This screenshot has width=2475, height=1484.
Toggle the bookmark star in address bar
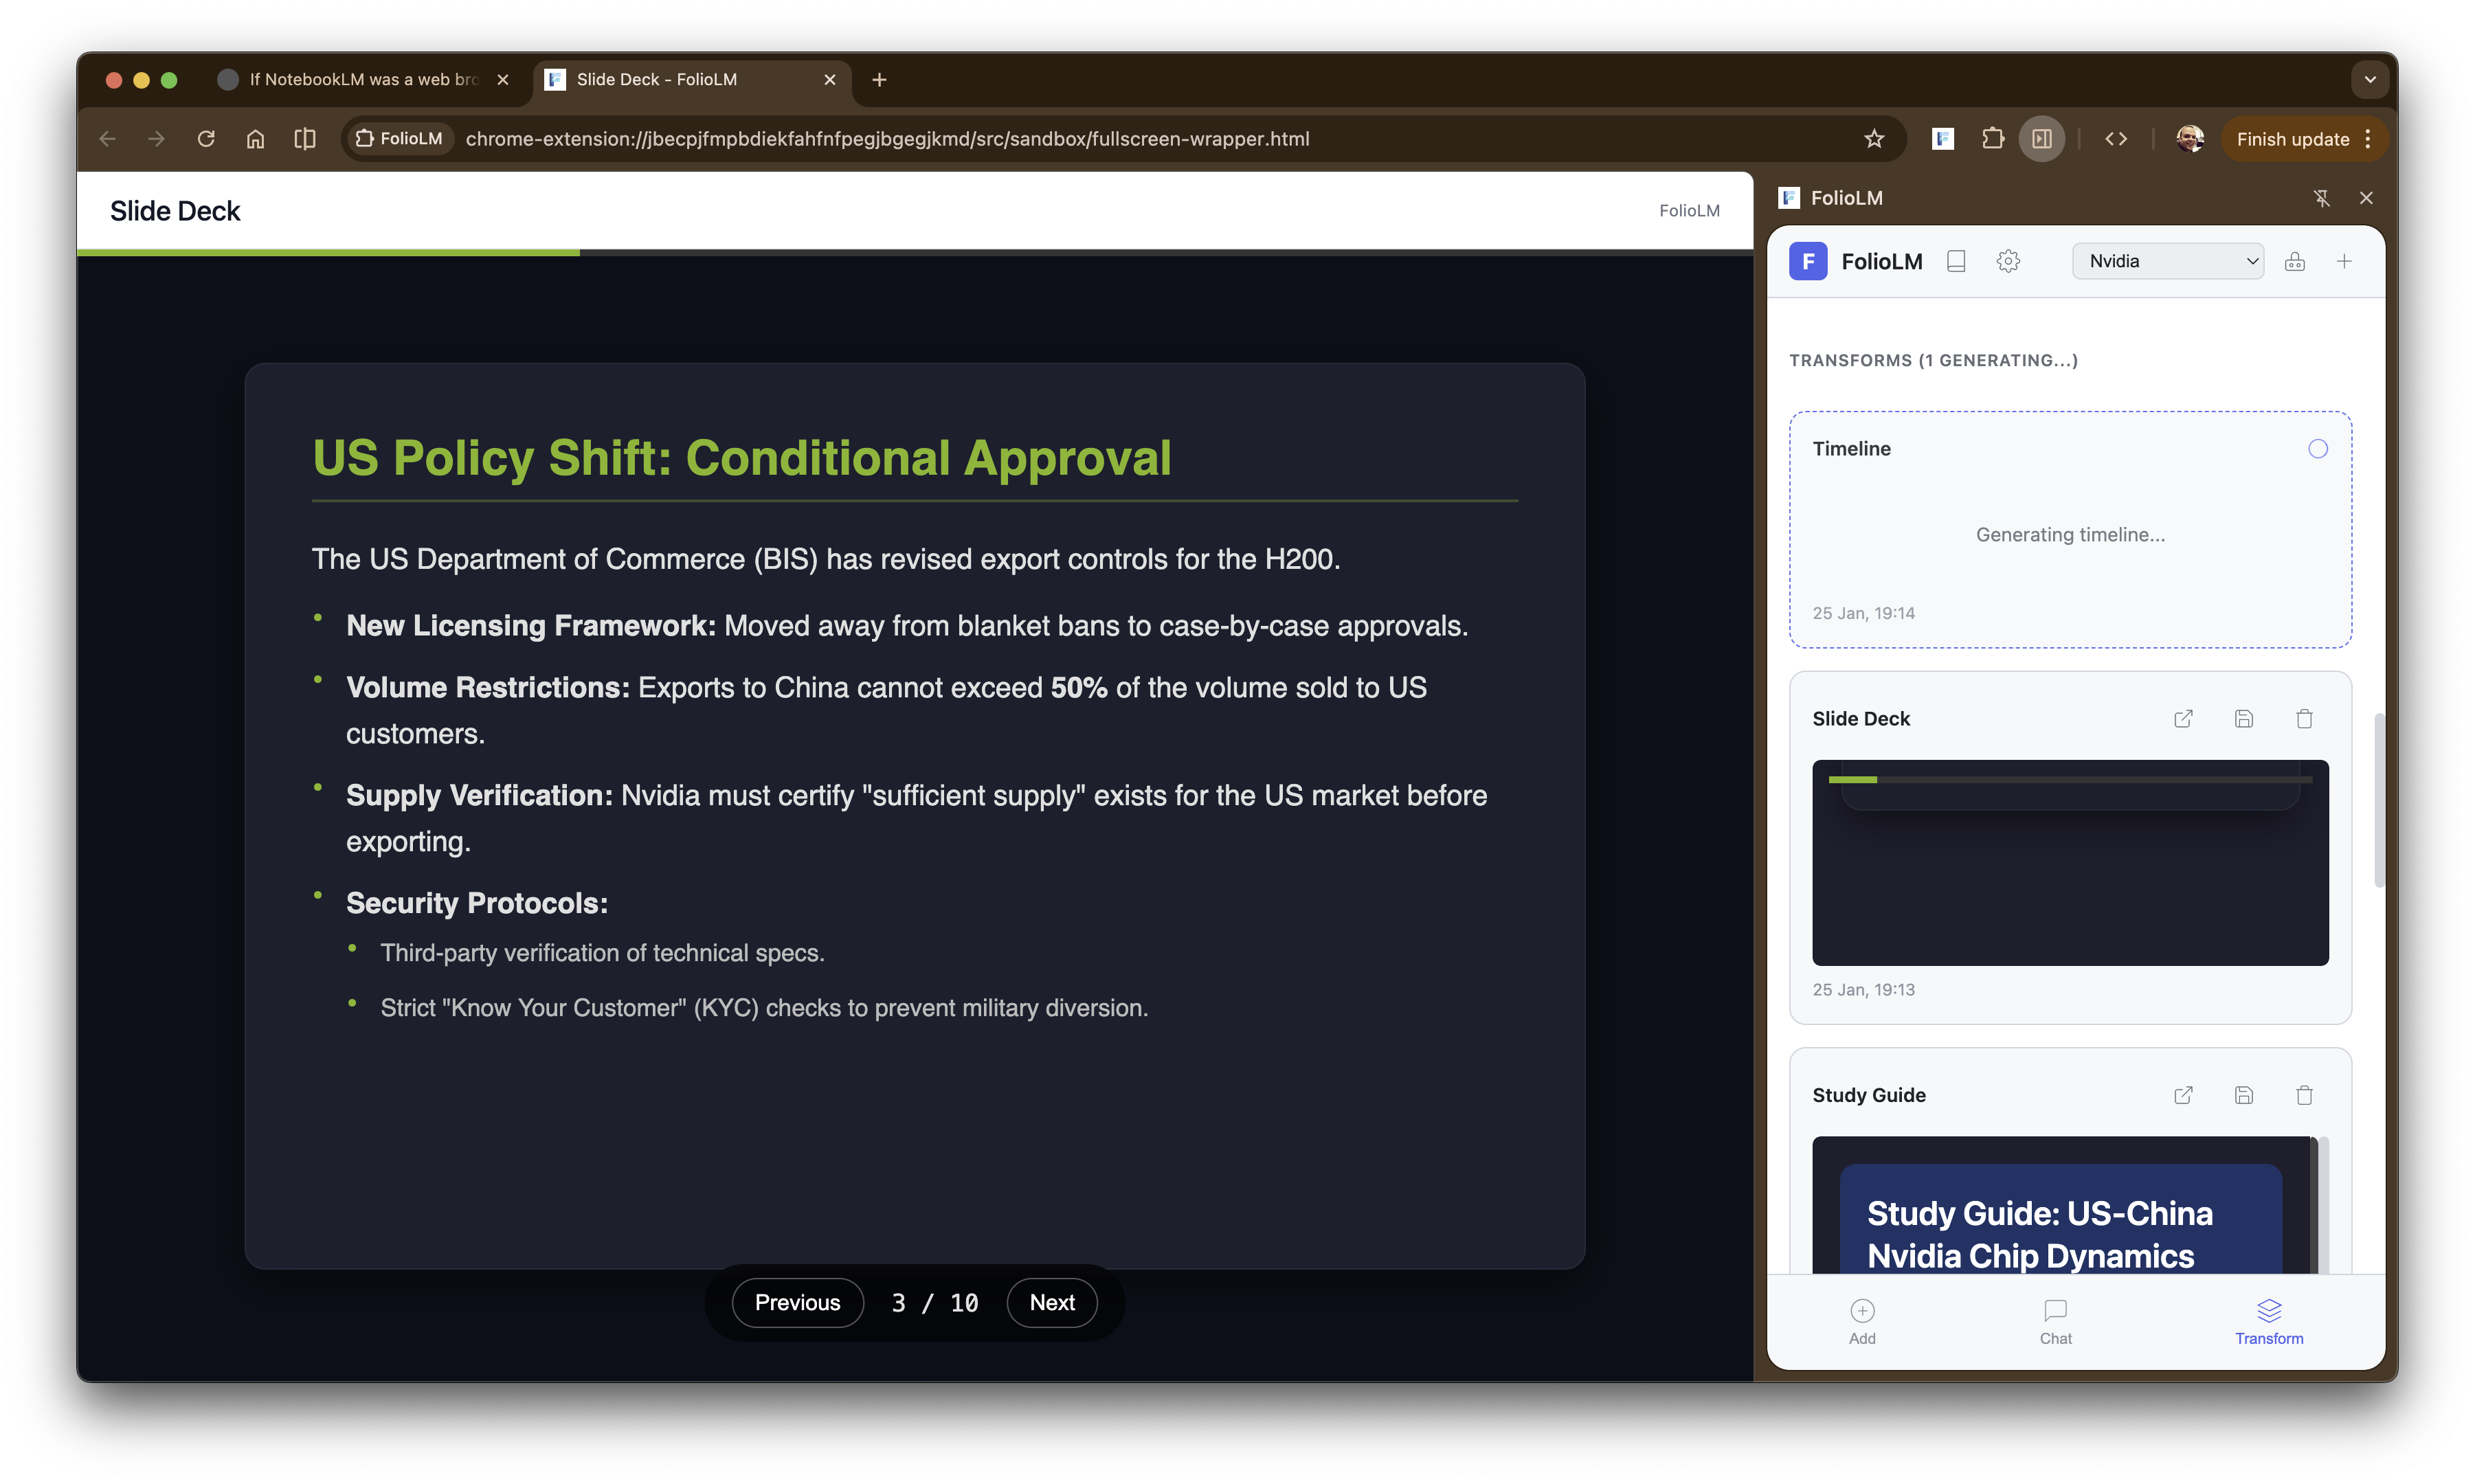point(1875,138)
